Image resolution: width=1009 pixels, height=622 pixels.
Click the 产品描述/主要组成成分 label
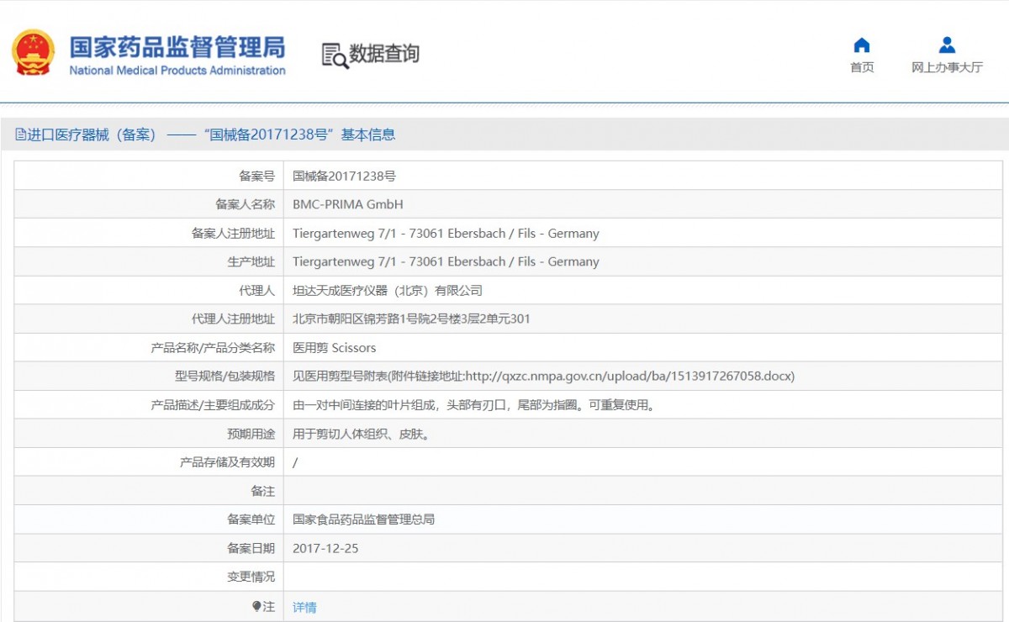click(x=213, y=405)
